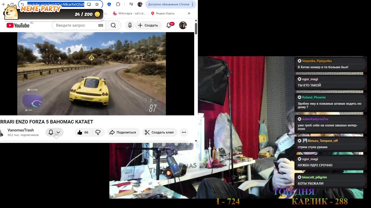Click the like count '66'
Viewport: 371px width, 208px height.
(86, 132)
